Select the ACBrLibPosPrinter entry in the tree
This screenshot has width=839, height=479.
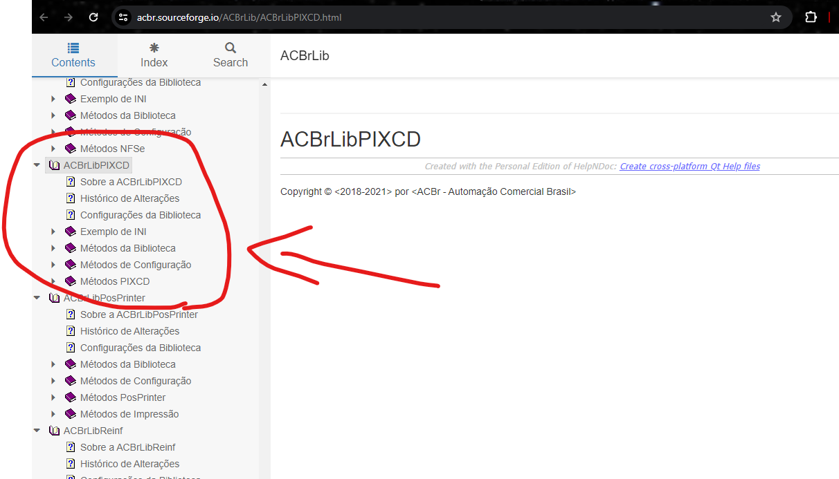[x=105, y=298]
